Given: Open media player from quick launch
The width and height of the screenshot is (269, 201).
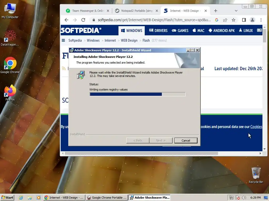Looking at the screenshot, I should [38, 198].
